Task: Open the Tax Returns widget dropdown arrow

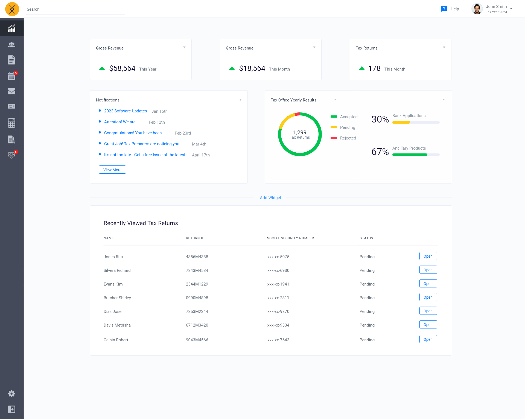Action: coord(444,47)
